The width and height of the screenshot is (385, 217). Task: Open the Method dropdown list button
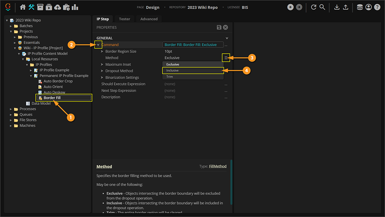click(226, 58)
